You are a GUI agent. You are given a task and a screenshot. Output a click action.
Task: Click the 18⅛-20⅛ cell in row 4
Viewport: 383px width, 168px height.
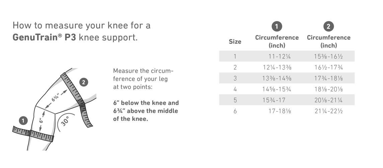pyautogui.click(x=328, y=89)
